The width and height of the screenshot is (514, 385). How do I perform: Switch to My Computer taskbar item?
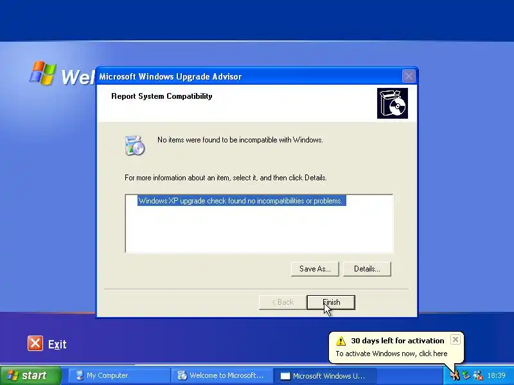120,375
